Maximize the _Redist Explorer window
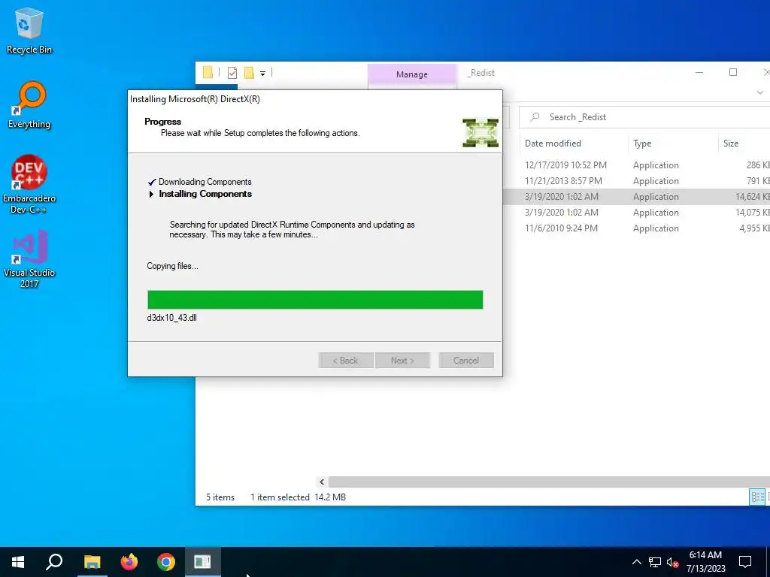Image resolution: width=770 pixels, height=577 pixels. [x=732, y=73]
